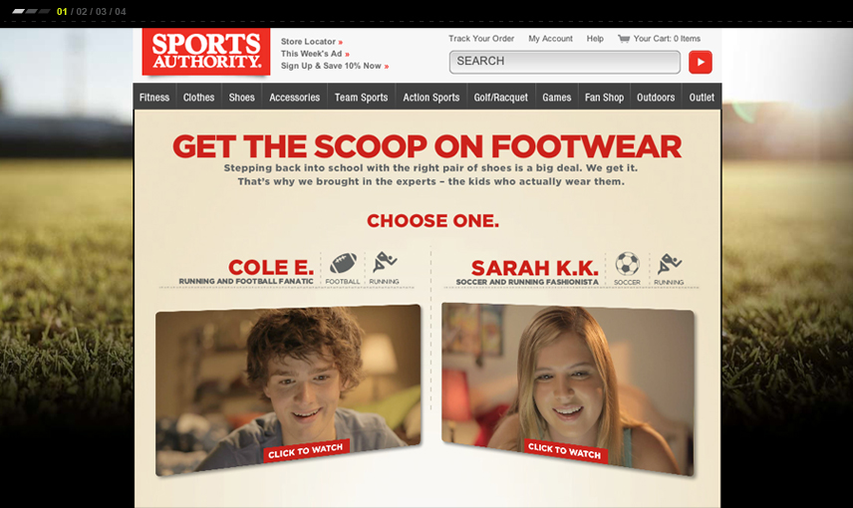Go to slide 02 in the top counter
853x508 pixels.
click(x=82, y=11)
